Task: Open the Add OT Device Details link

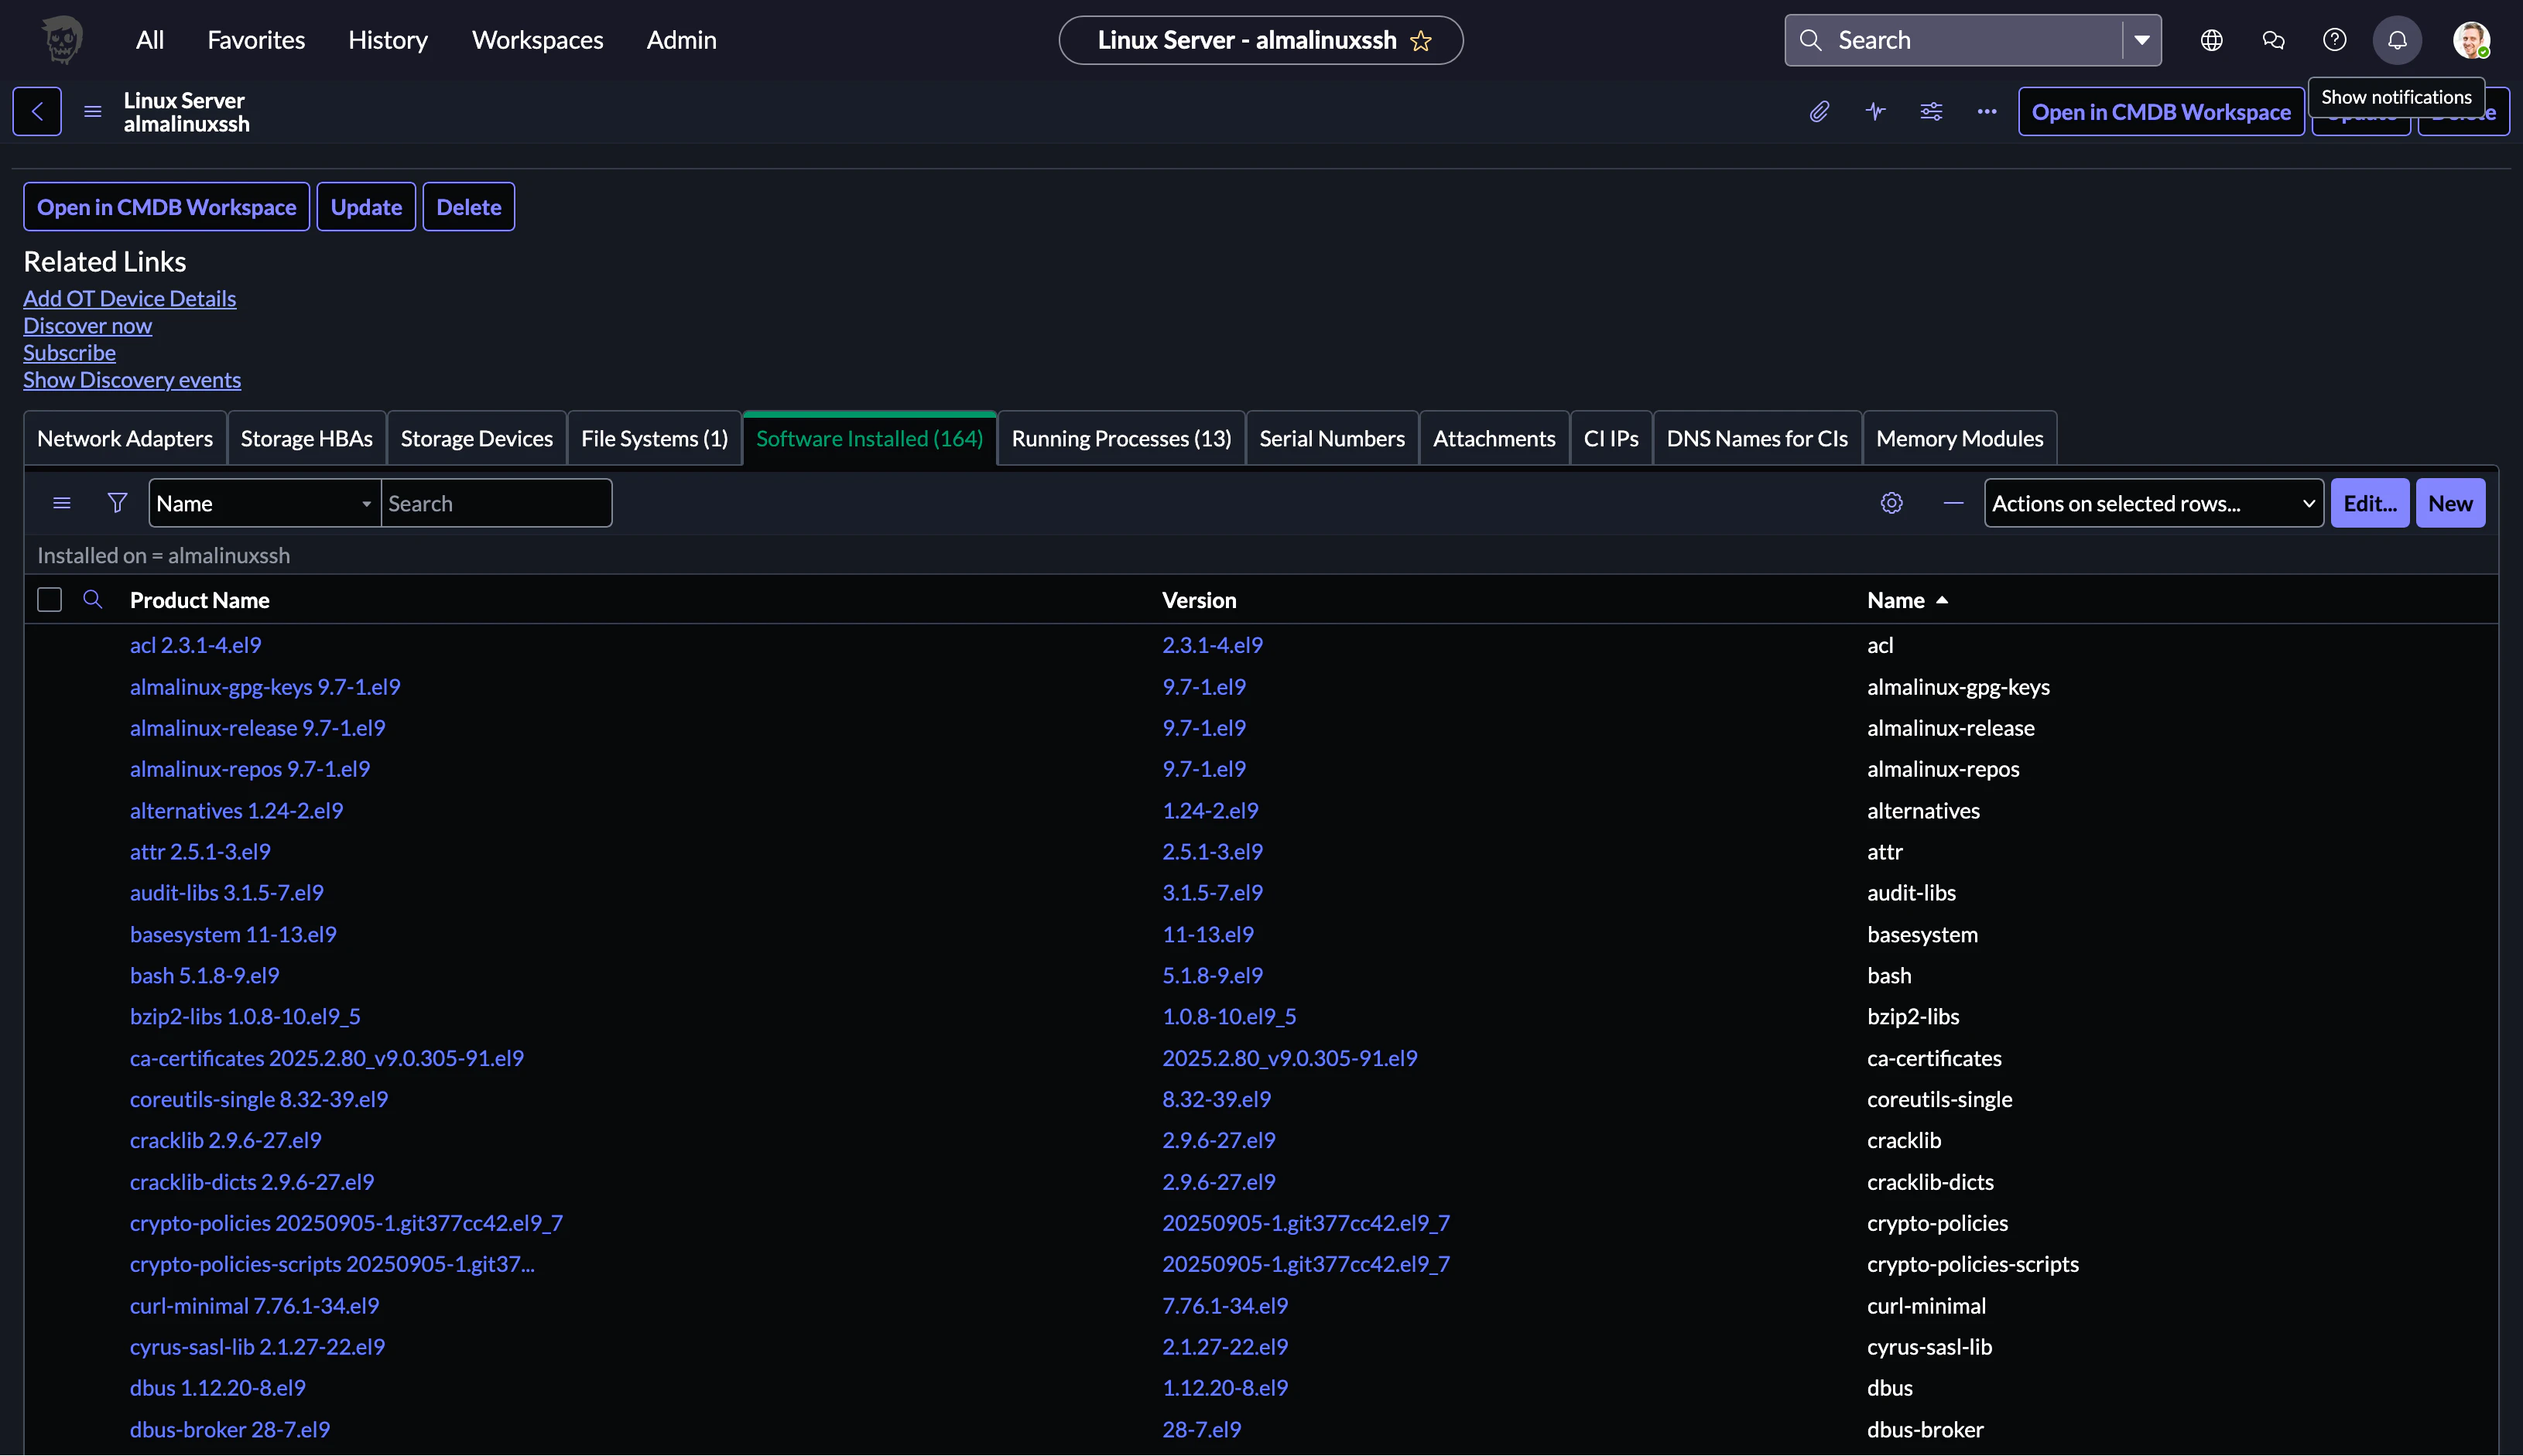Action: pos(130,298)
